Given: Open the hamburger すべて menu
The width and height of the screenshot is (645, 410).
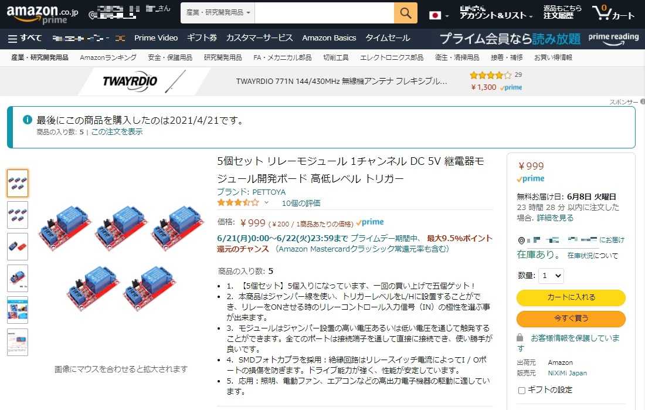Looking at the screenshot, I should [25, 38].
